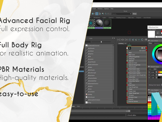Click the dashed square icon beside search

click(x=110, y=14)
